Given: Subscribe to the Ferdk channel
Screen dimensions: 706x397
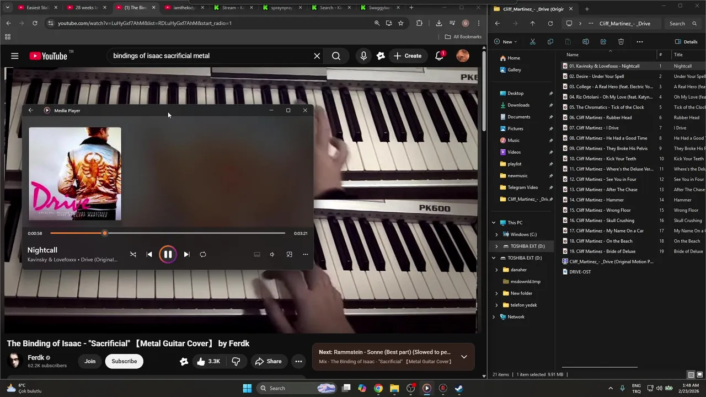Looking at the screenshot, I should (x=124, y=361).
